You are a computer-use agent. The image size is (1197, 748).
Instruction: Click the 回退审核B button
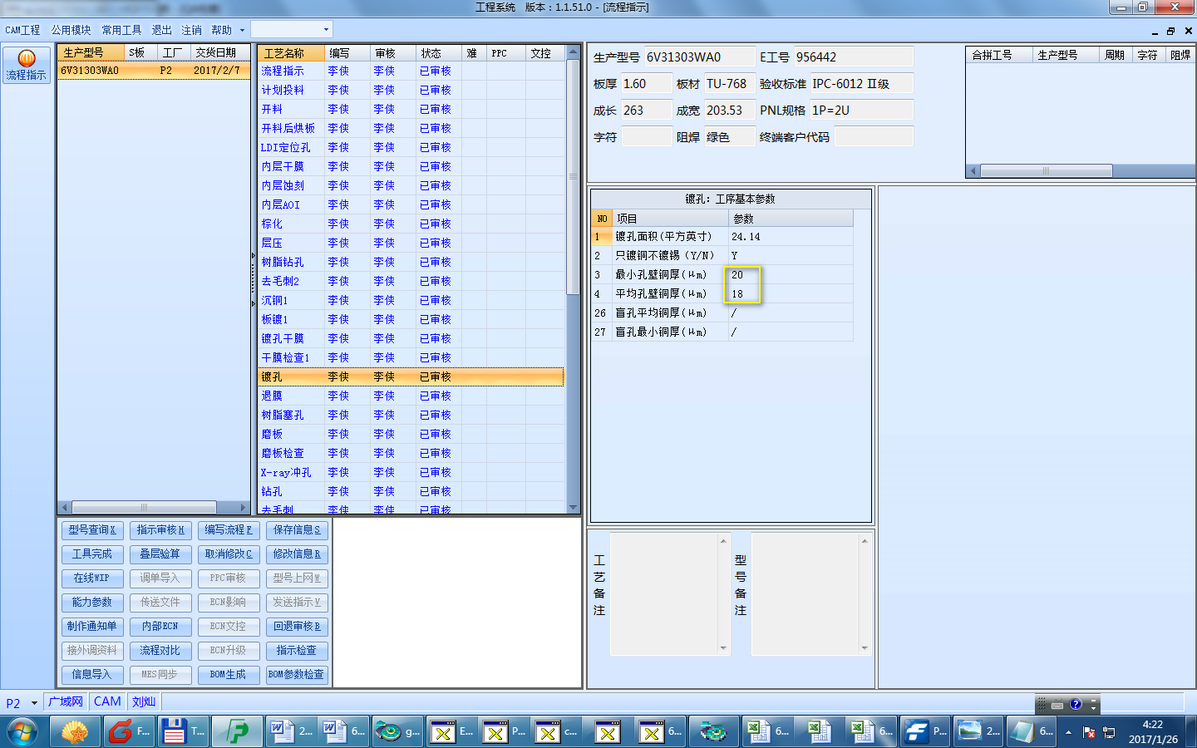pyautogui.click(x=297, y=627)
